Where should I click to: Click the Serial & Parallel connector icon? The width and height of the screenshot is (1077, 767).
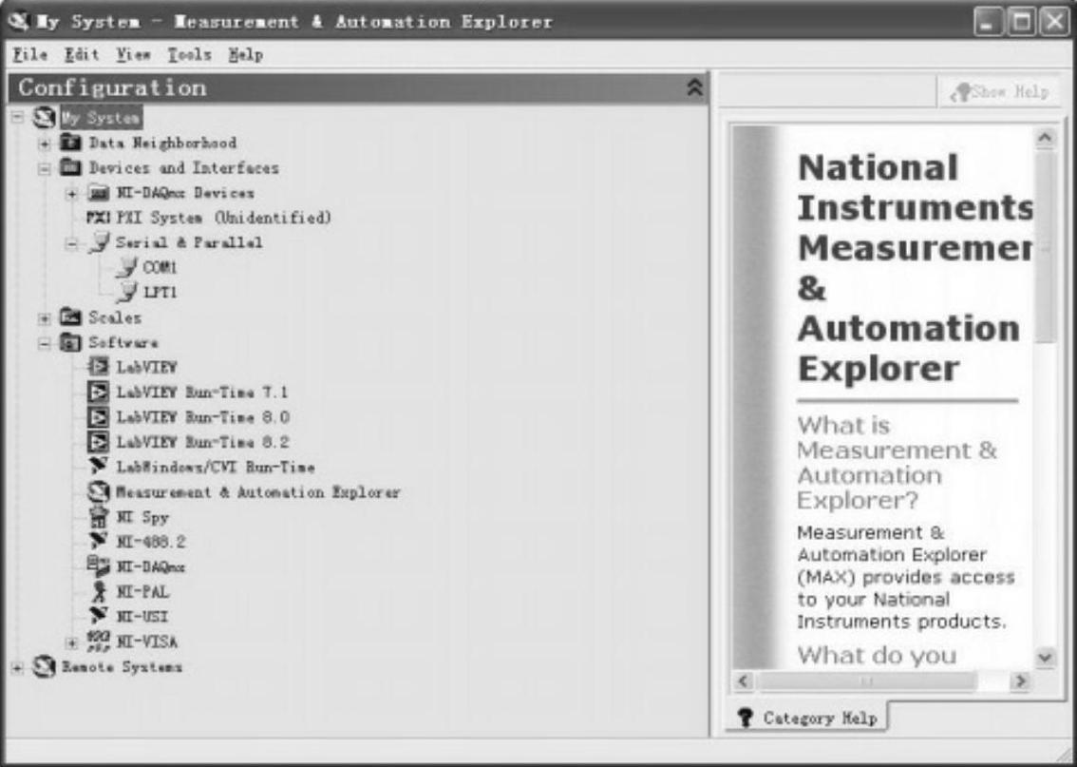(x=100, y=242)
